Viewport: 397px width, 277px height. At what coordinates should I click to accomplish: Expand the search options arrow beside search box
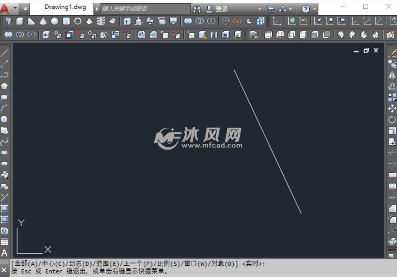[x=97, y=9]
